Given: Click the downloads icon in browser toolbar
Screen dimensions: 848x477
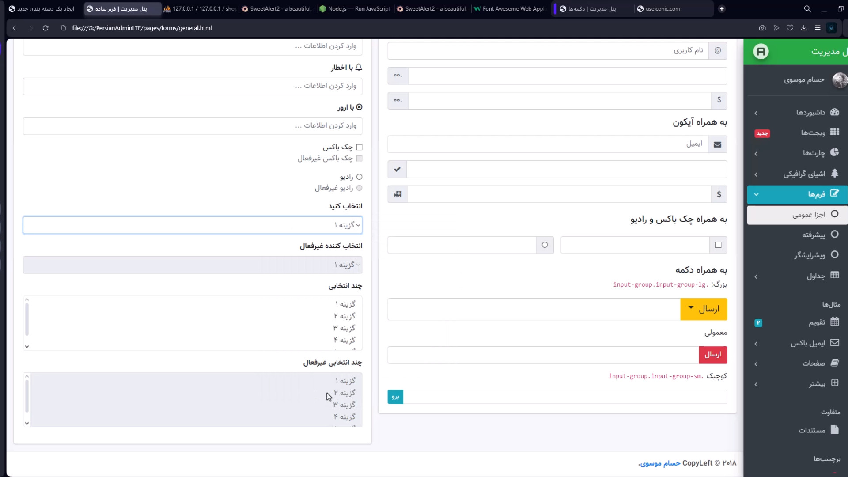Looking at the screenshot, I should pos(804,28).
